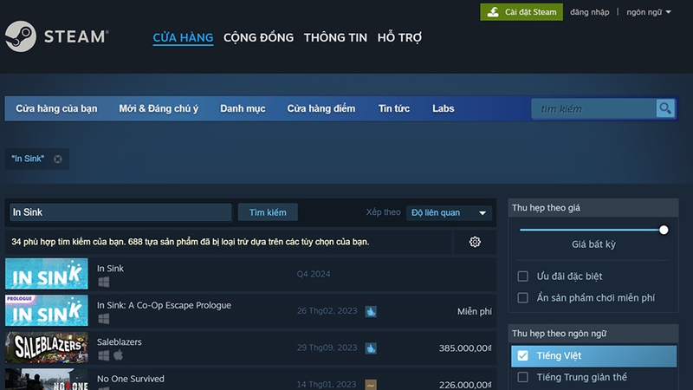Click the Miễn phí price text
This screenshot has width=693, height=390.
[x=474, y=311]
